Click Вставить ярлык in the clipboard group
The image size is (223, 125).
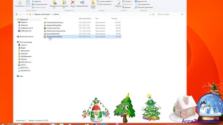tap(39, 7)
